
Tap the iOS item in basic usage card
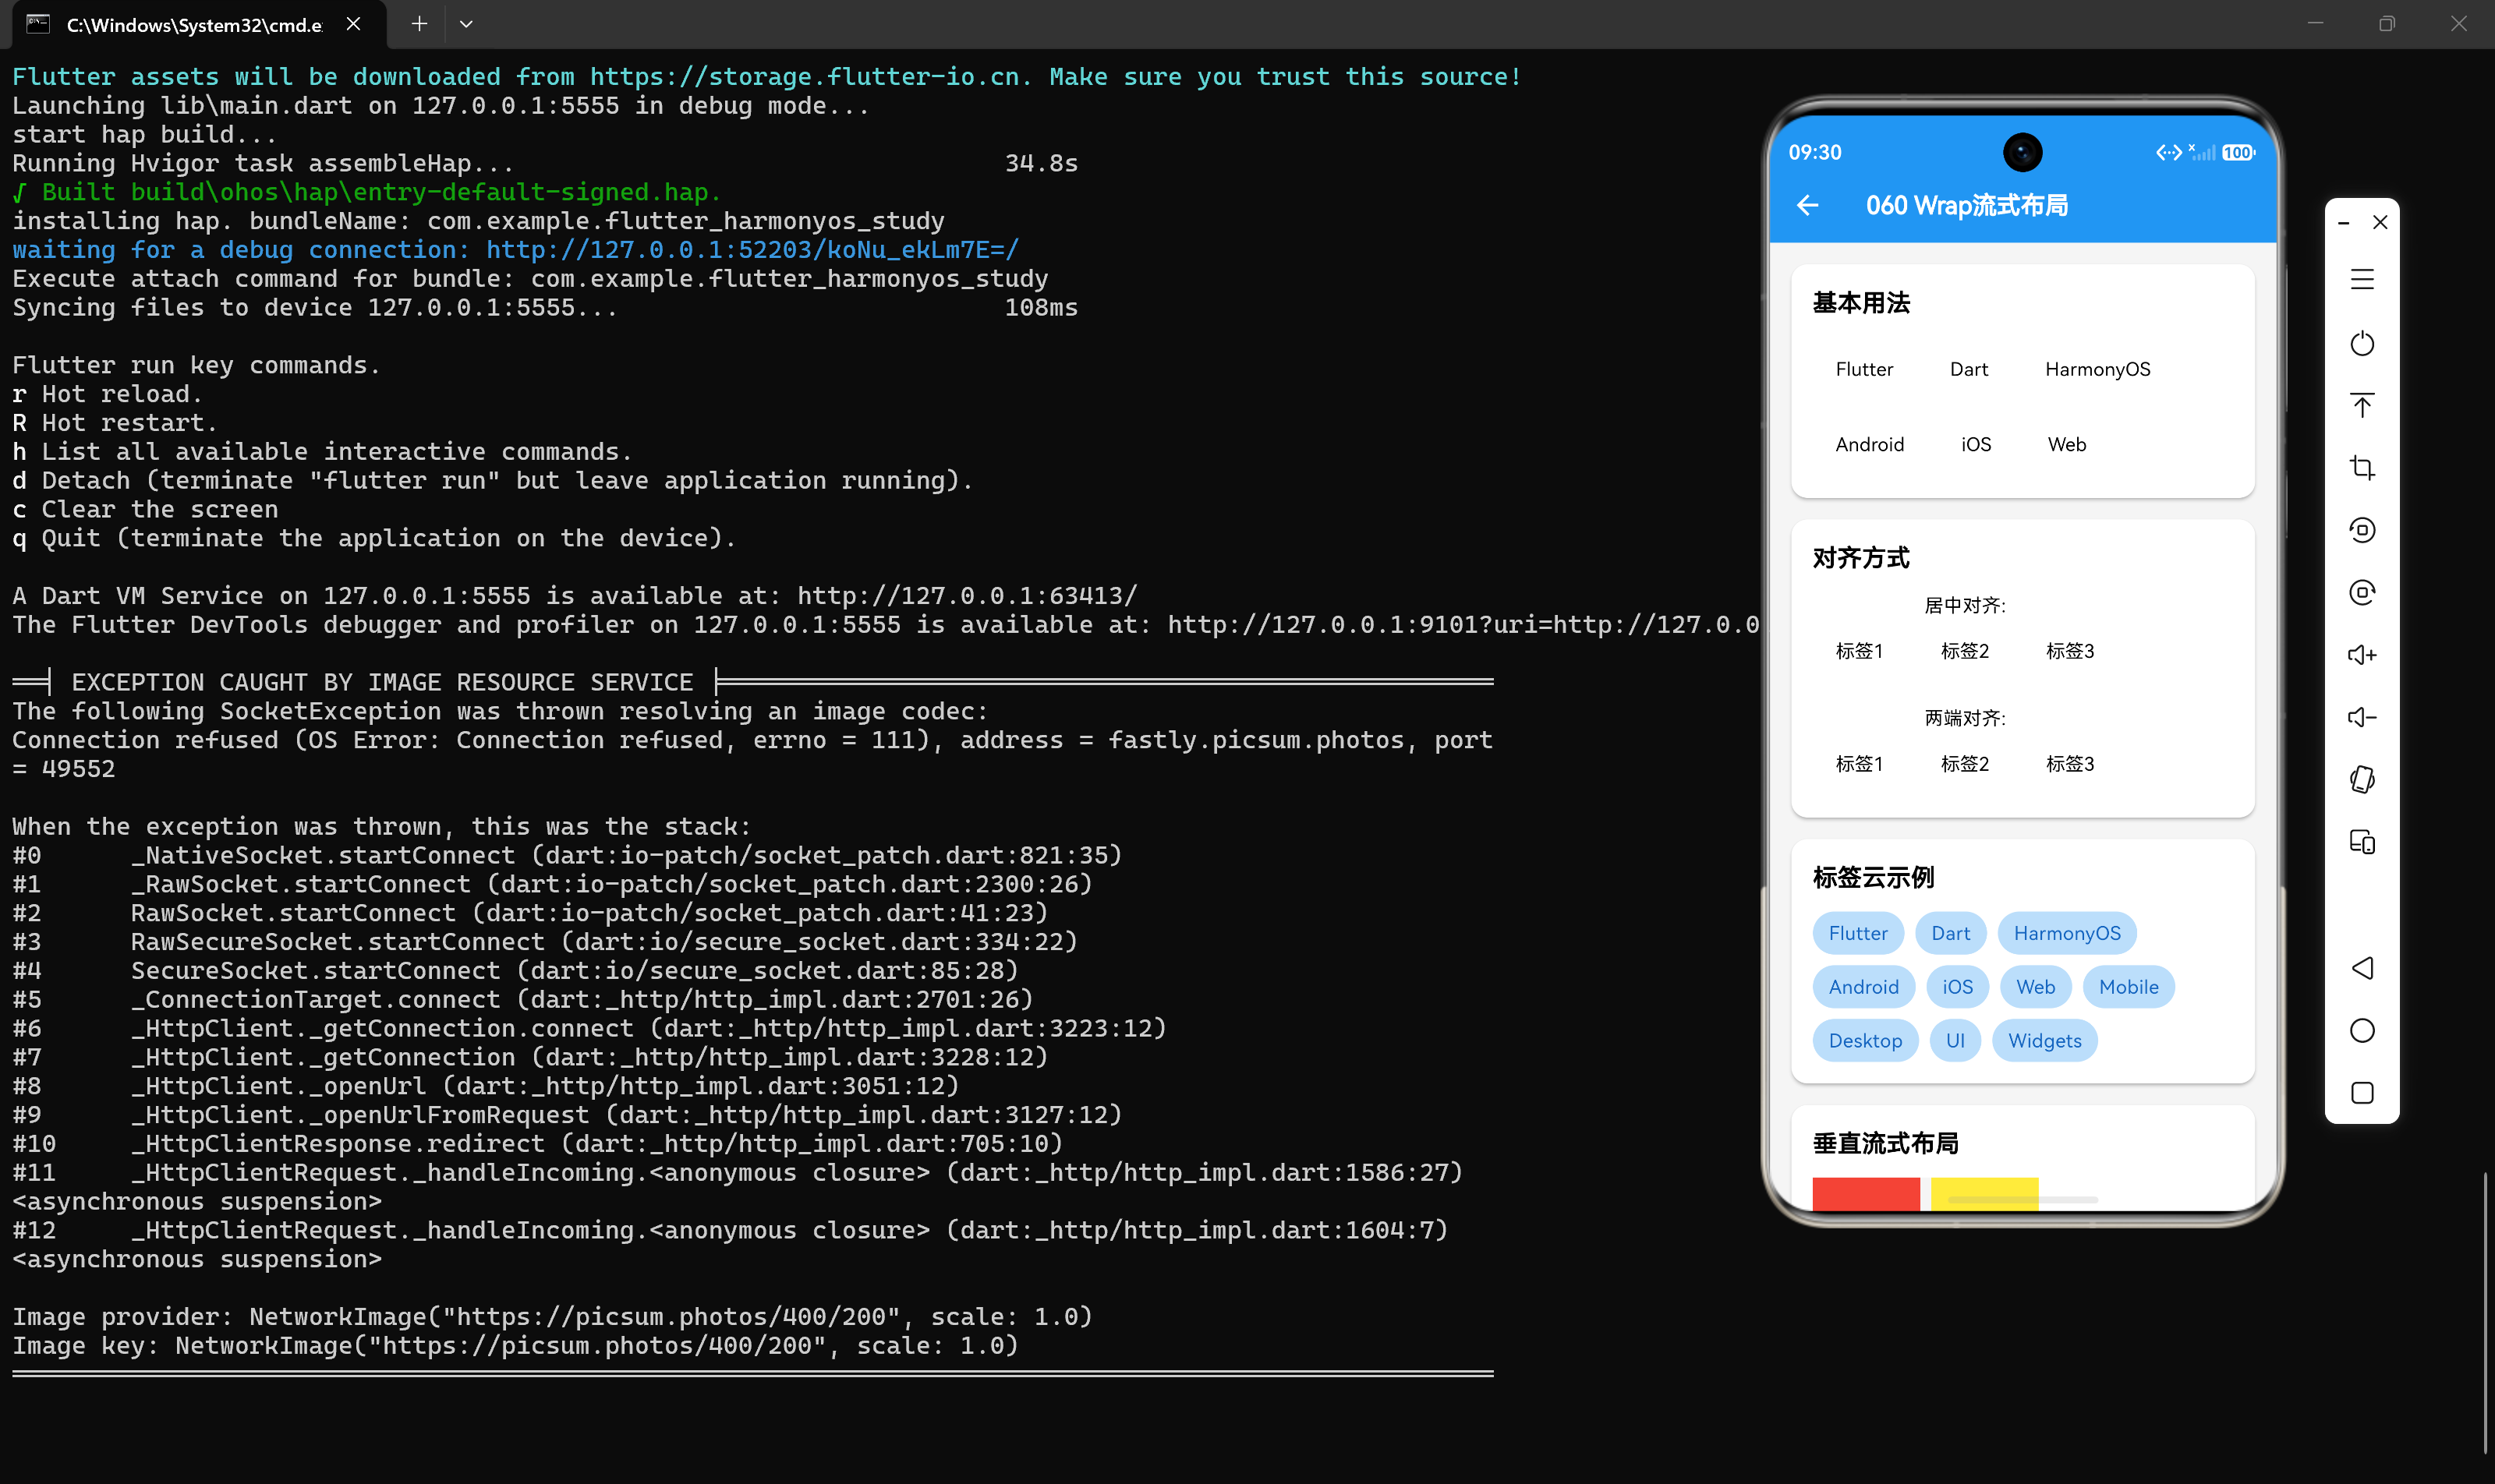[1975, 444]
